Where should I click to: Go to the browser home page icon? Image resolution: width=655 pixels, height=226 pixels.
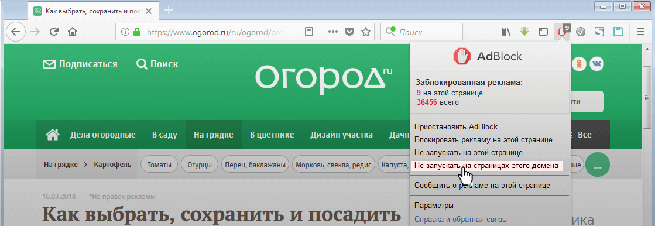pyautogui.click(x=73, y=32)
